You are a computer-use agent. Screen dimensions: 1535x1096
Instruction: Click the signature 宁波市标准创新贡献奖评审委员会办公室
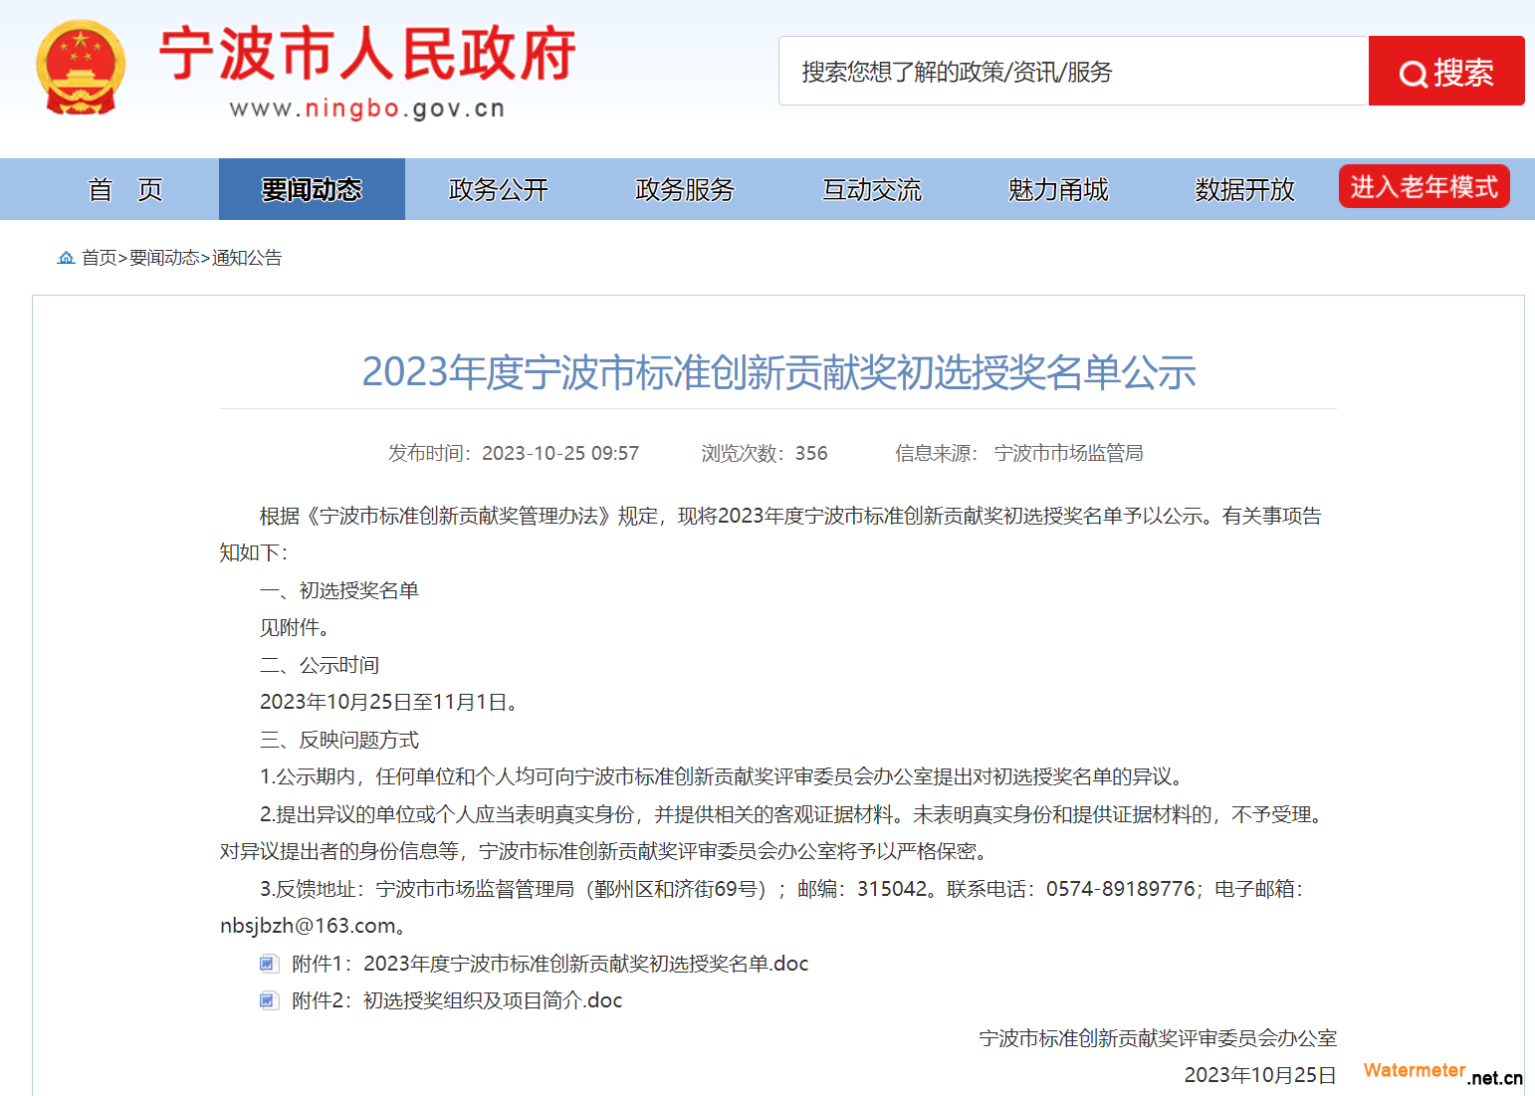[1158, 1038]
